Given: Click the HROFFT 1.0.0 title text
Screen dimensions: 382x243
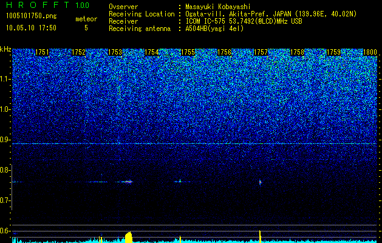Looking at the screenshot, I should pos(47,5).
